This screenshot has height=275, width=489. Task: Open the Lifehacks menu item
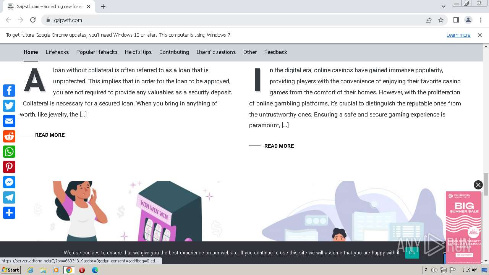pos(57,52)
